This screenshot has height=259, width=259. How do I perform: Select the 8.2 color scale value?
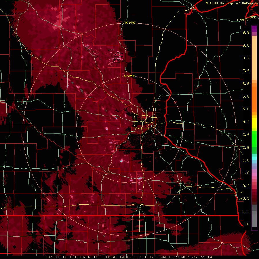pyautogui.click(x=246, y=58)
